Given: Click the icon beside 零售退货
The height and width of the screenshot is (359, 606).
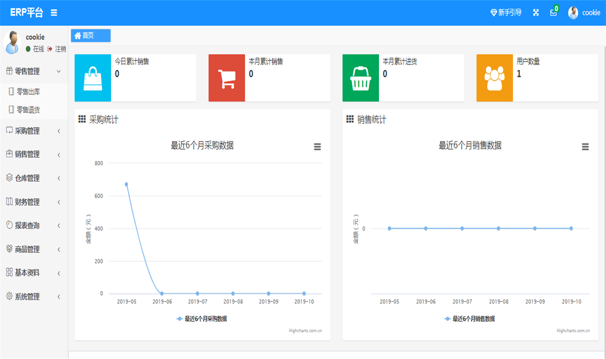Looking at the screenshot, I should point(12,110).
